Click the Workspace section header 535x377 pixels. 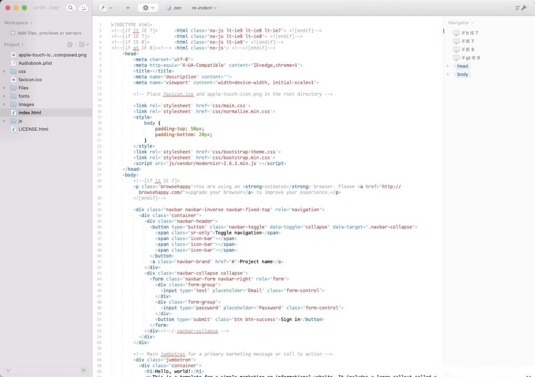click(x=18, y=23)
